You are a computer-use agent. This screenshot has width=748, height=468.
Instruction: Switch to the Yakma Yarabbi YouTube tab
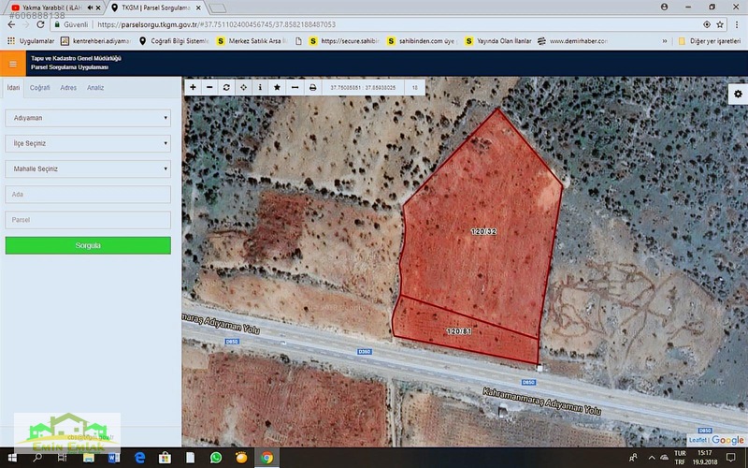point(50,7)
